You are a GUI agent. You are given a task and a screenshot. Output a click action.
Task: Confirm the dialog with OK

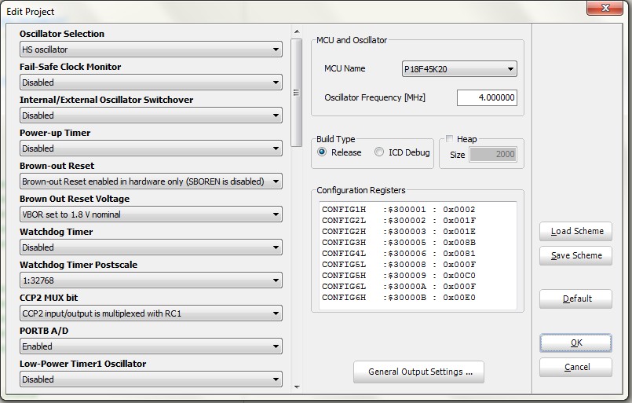[576, 343]
